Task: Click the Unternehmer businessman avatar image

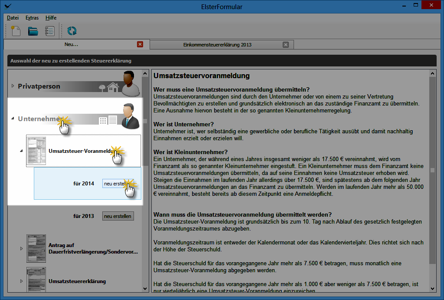Action: coord(130,116)
